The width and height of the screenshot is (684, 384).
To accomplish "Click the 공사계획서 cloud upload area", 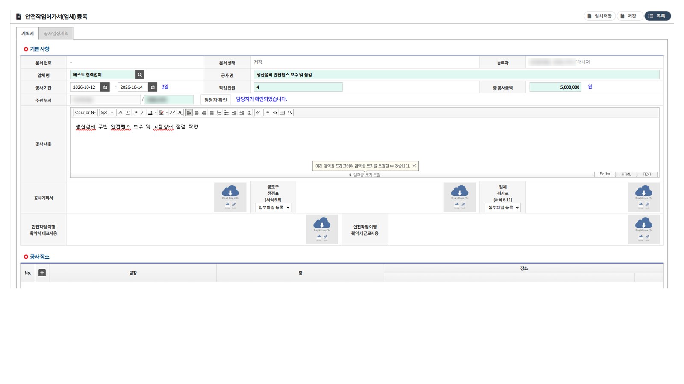I will pyautogui.click(x=230, y=197).
